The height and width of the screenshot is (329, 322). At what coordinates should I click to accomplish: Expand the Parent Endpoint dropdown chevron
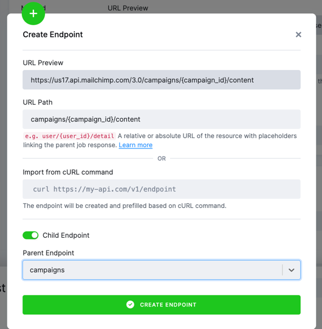pos(292,270)
